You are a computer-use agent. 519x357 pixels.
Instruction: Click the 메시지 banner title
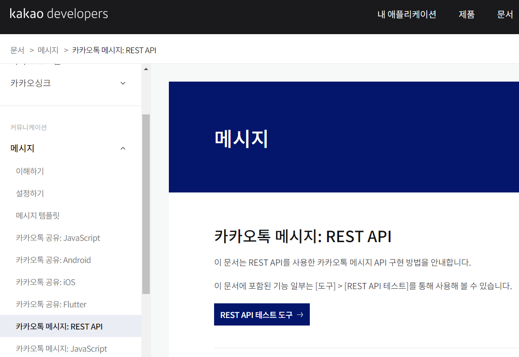[241, 138]
